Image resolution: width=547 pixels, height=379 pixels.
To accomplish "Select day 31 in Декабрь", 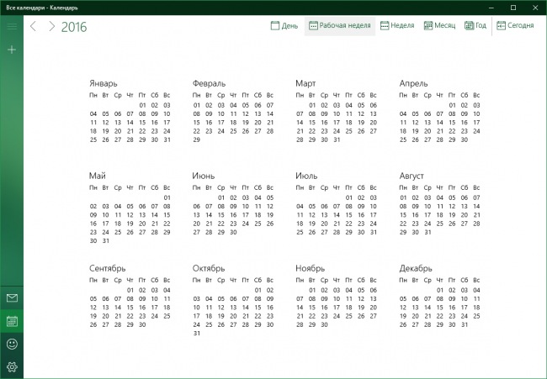I will coord(465,324).
